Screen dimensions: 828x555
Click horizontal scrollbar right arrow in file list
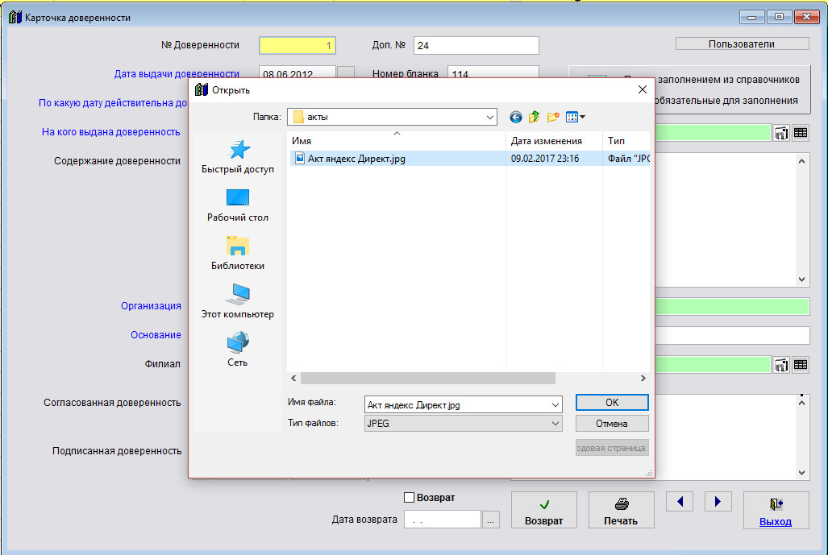pos(643,379)
